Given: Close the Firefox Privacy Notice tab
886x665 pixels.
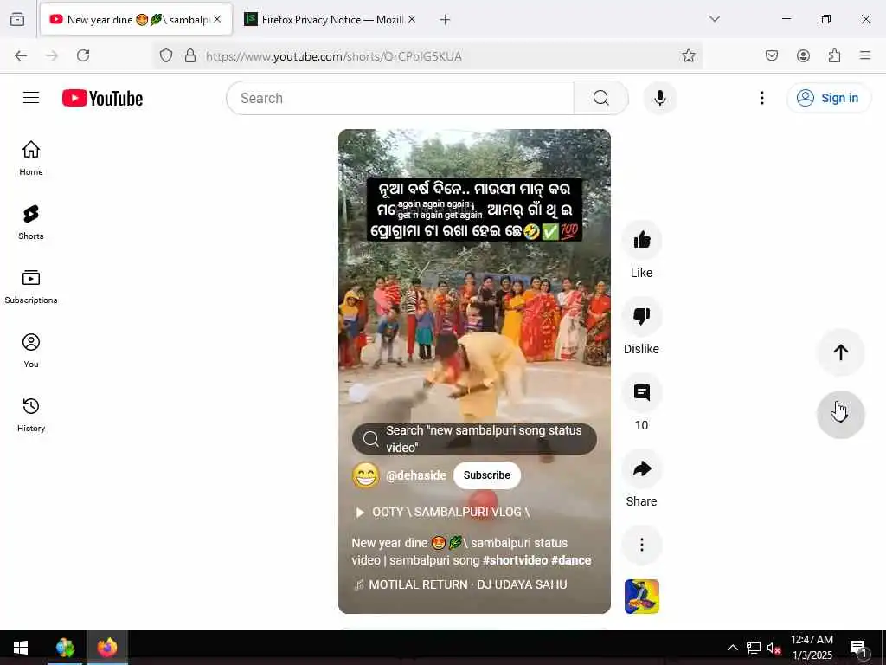Looking at the screenshot, I should tap(412, 19).
